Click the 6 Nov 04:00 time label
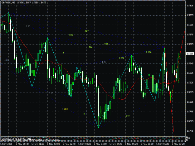195x146 pixels. [x=100, y=144]
